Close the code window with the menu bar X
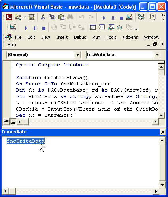168x197 pixels. tap(162, 44)
